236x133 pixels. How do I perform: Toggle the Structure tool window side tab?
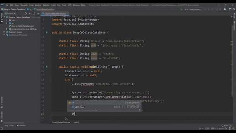[1, 102]
